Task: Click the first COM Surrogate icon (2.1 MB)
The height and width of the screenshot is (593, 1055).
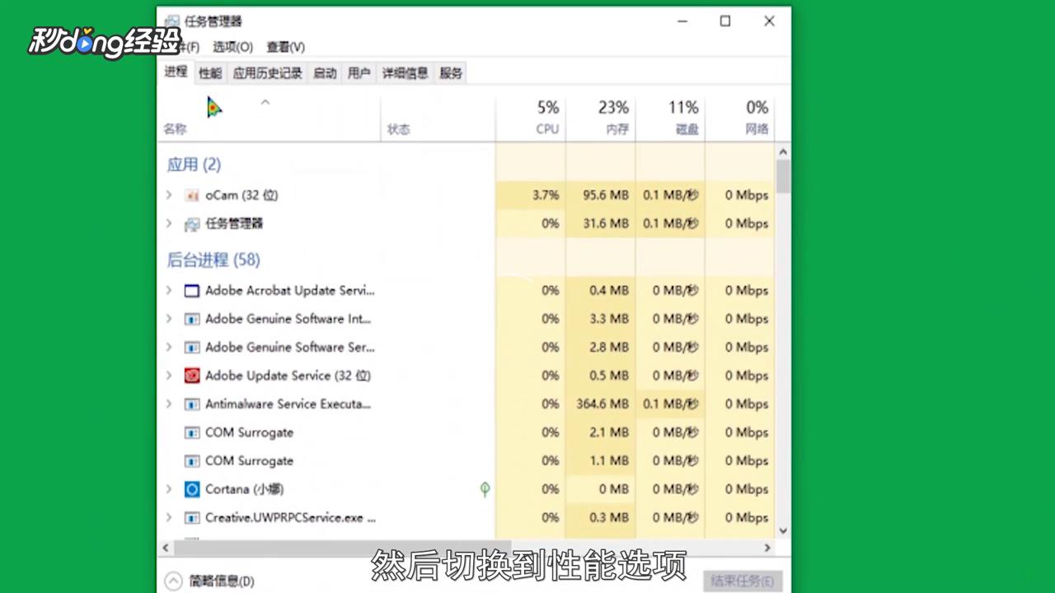Action: pyautogui.click(x=192, y=432)
